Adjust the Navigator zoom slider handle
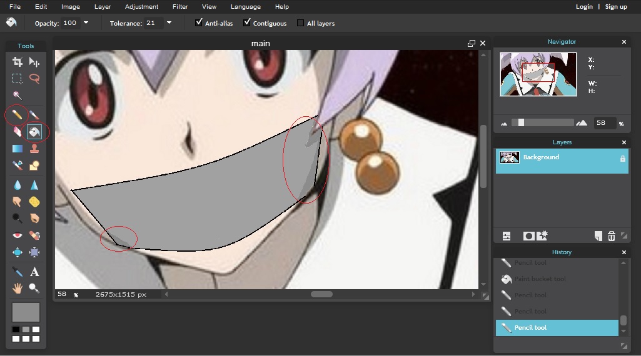This screenshot has height=356, width=641. [521, 122]
